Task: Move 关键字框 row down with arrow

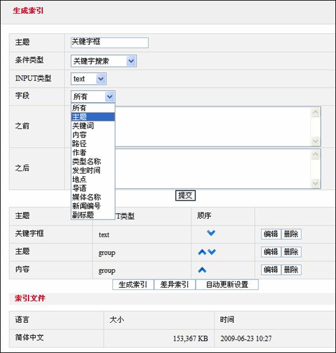Action: [211, 233]
